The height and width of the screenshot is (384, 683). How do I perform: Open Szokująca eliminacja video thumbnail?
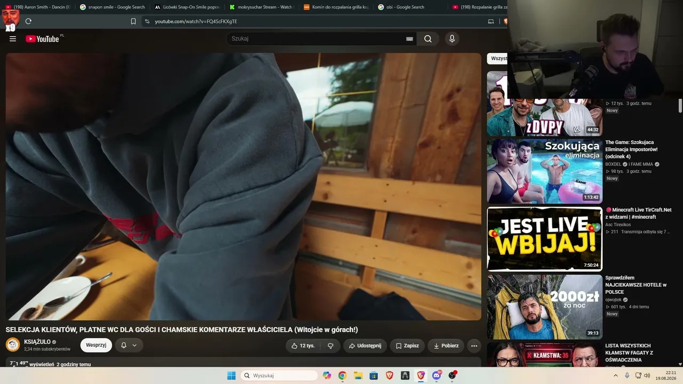coord(544,171)
